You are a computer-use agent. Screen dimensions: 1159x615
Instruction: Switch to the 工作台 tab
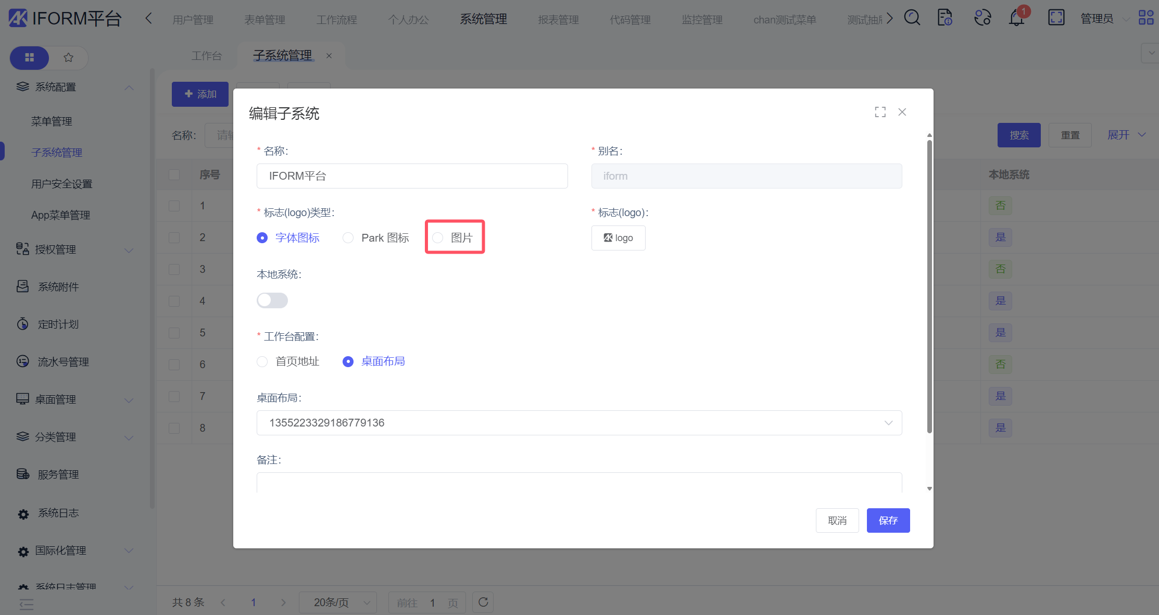[x=206, y=56]
